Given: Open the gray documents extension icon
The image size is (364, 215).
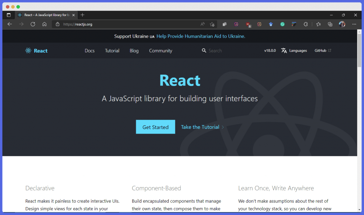Looking at the screenshot, I should [225, 24].
